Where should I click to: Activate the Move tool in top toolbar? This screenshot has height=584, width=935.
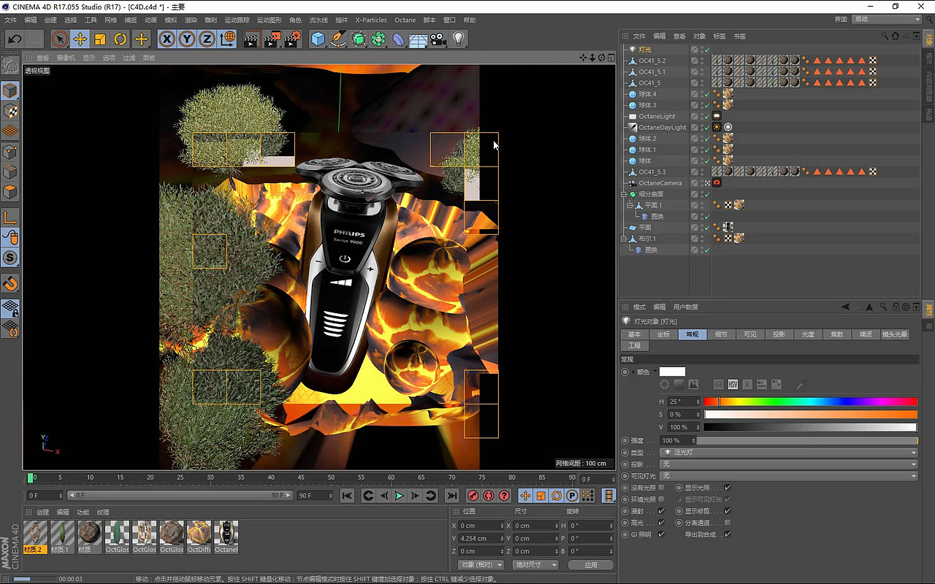[x=80, y=39]
